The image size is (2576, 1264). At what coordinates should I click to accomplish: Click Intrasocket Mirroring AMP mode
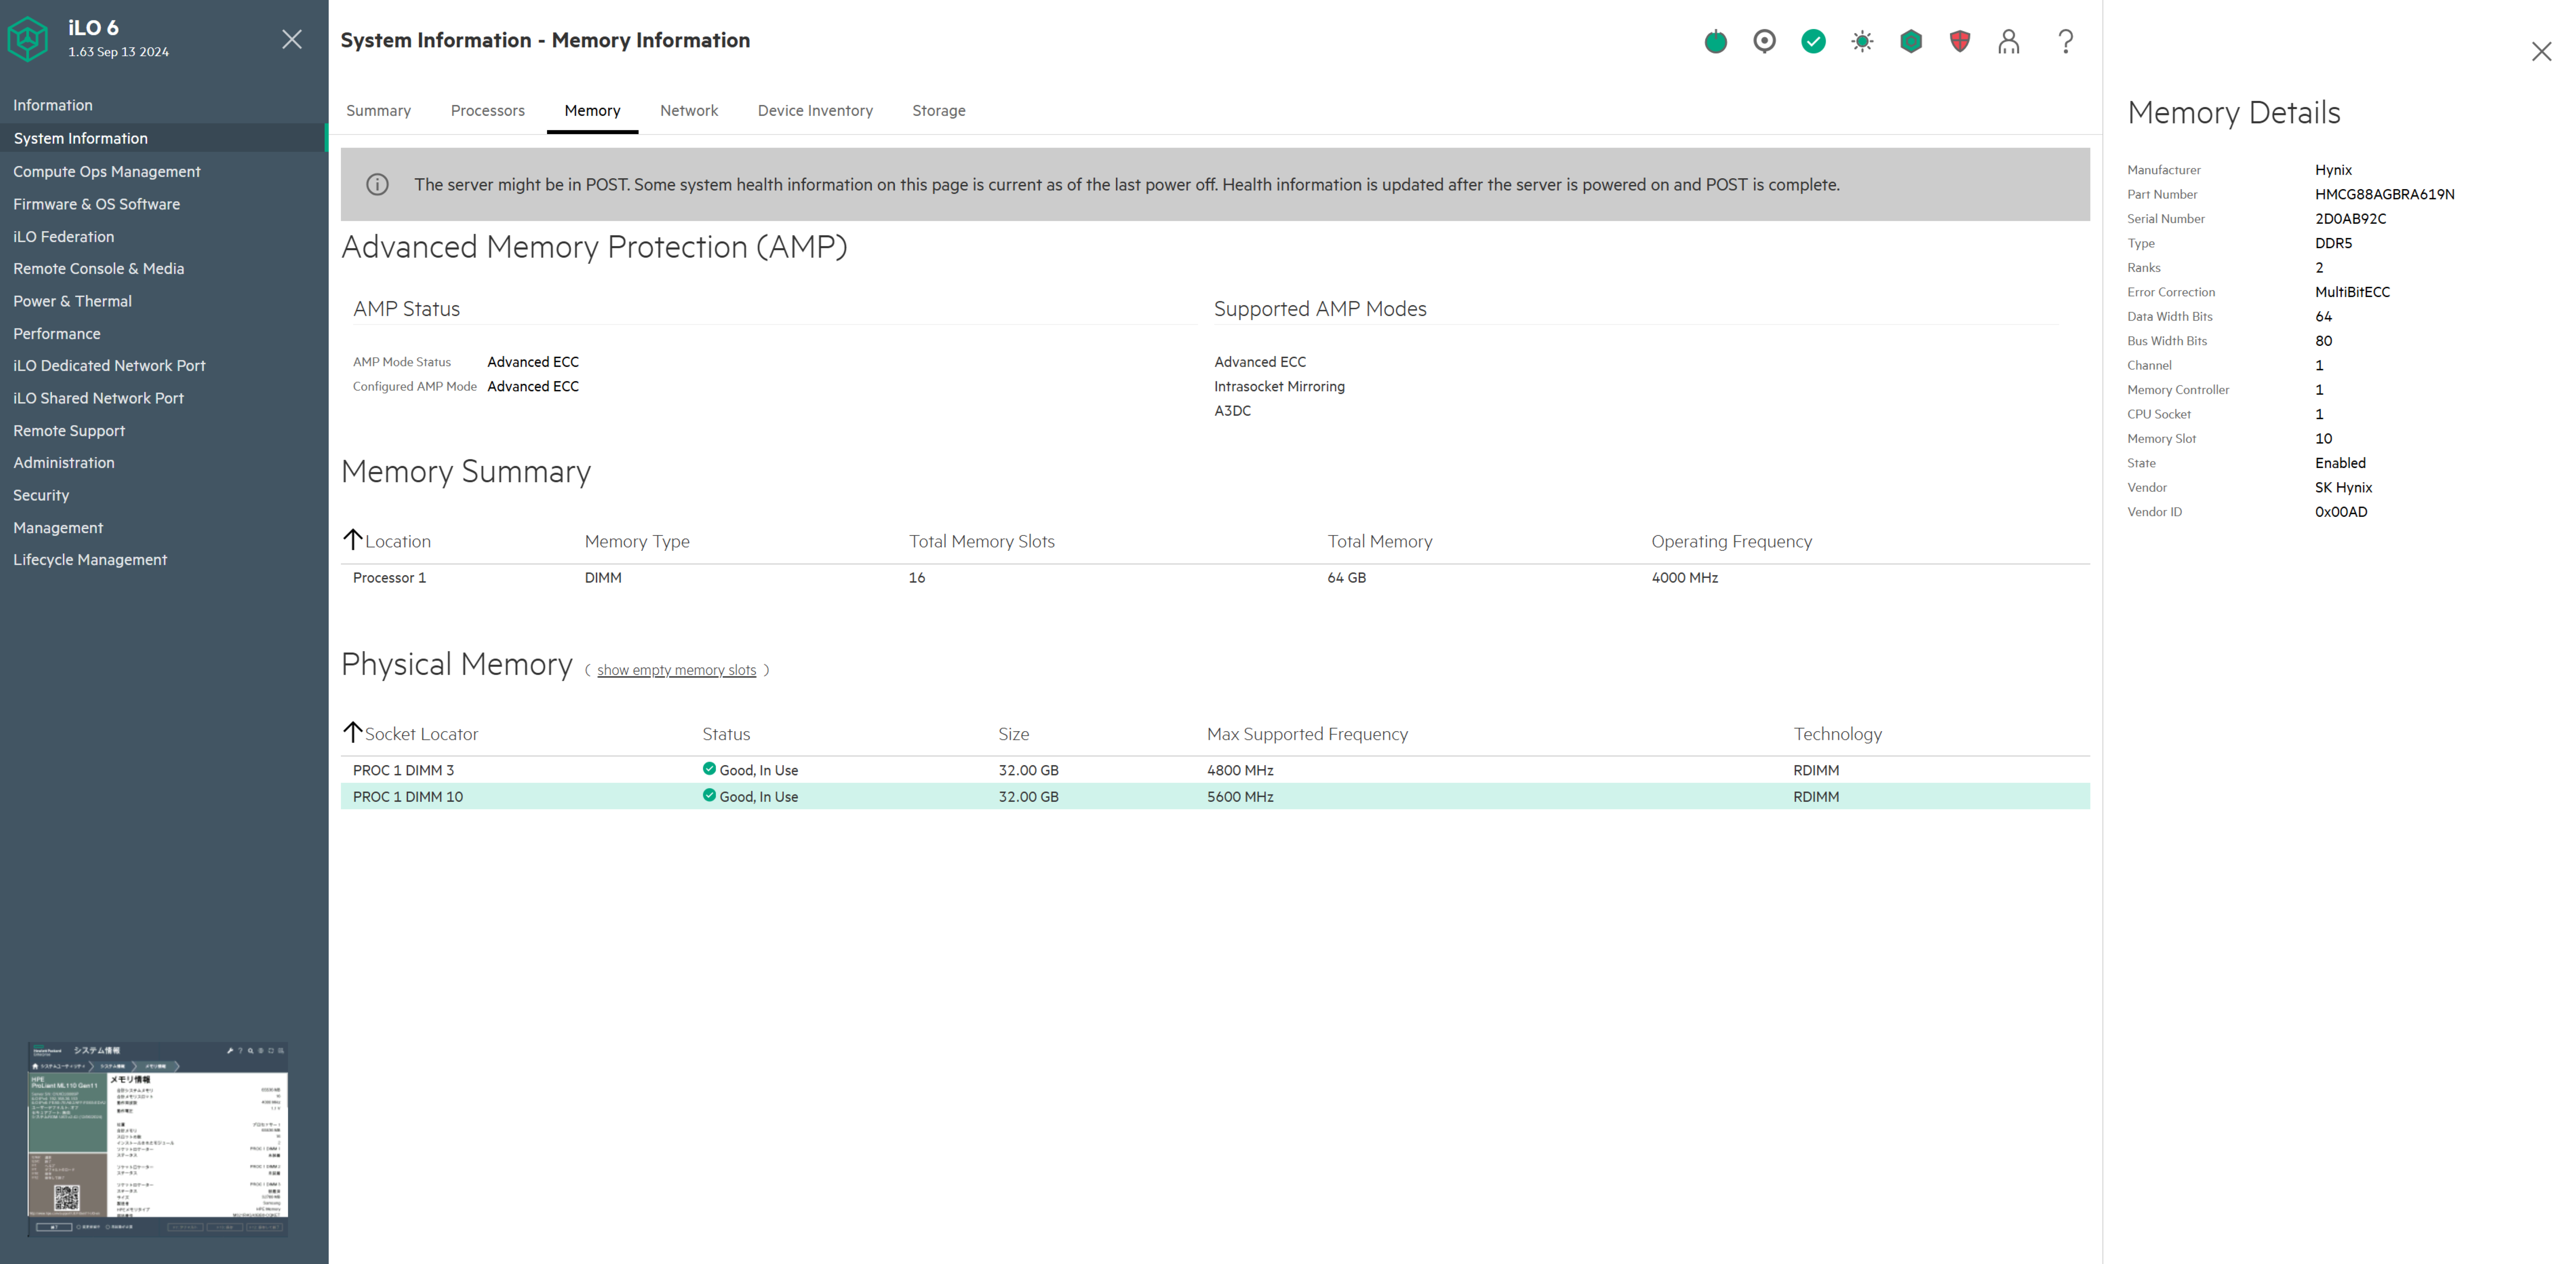(x=1279, y=386)
